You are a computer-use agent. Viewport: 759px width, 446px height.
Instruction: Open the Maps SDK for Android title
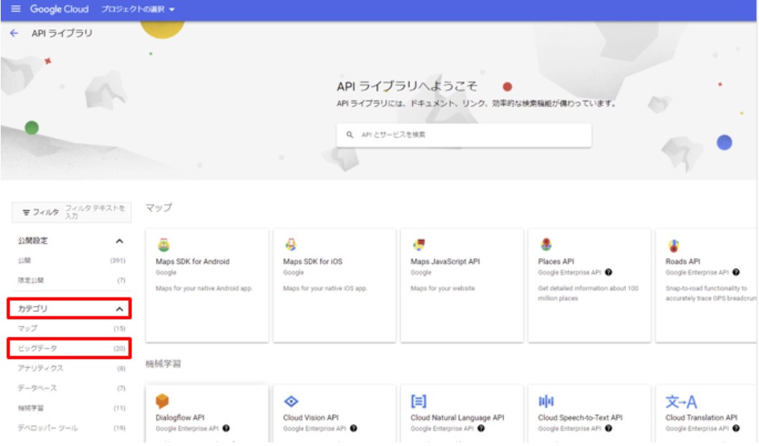point(192,261)
